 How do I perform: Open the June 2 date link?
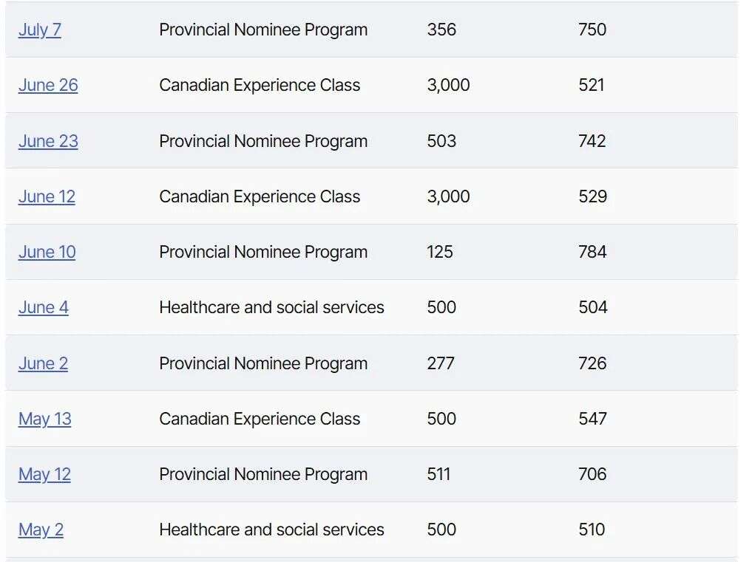coord(43,363)
